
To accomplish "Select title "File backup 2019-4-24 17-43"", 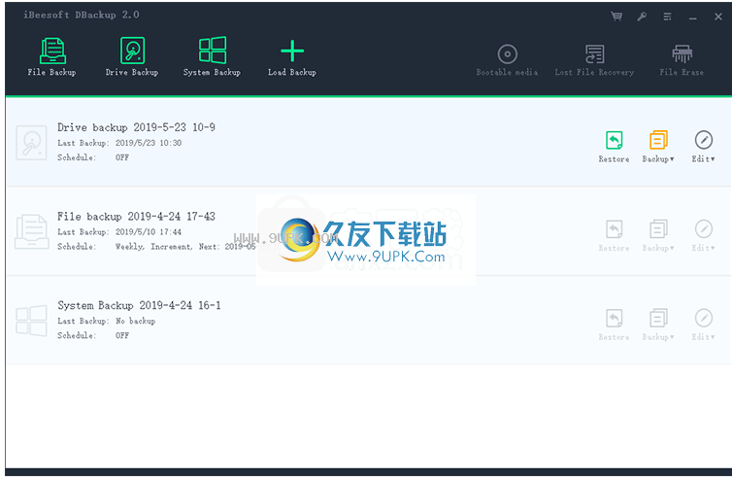I will pyautogui.click(x=136, y=216).
